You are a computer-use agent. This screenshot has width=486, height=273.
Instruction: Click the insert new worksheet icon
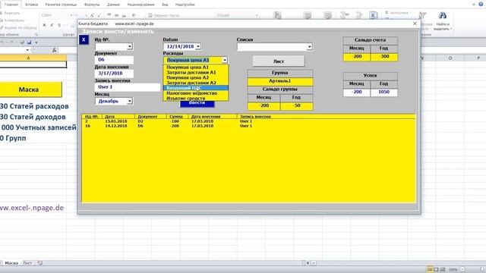point(40,263)
